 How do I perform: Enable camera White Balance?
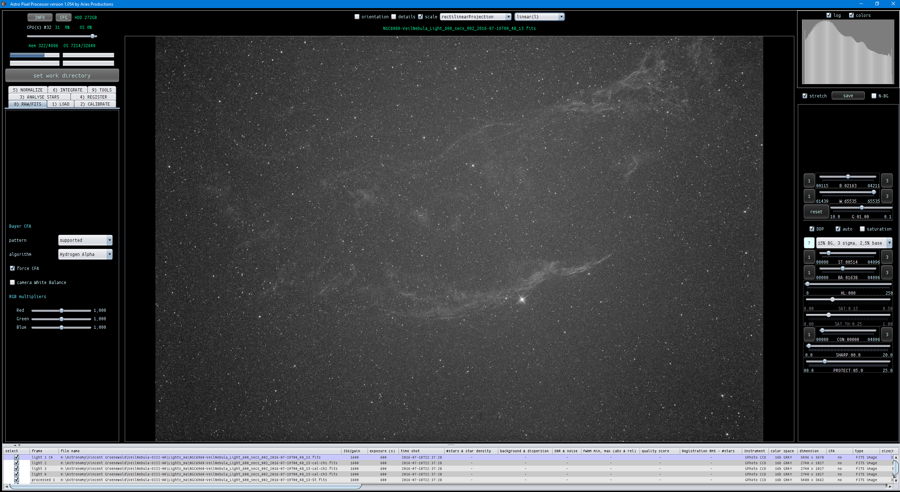point(12,282)
